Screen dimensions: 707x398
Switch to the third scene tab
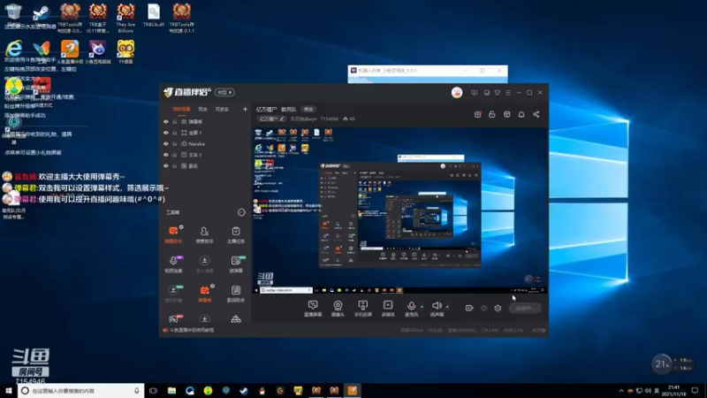pos(222,109)
